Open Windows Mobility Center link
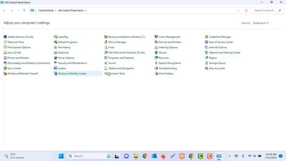Screen dimensions: 286x161 [72, 73]
